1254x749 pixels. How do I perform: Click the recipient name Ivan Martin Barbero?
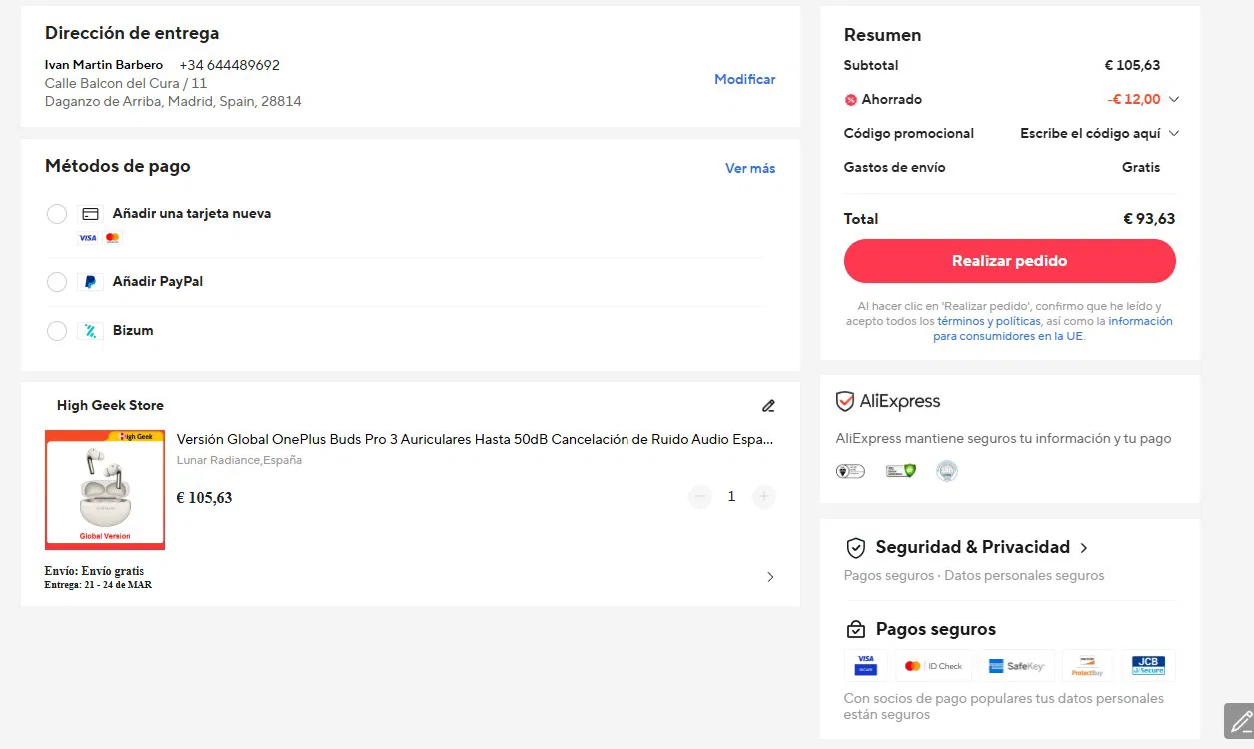104,66
